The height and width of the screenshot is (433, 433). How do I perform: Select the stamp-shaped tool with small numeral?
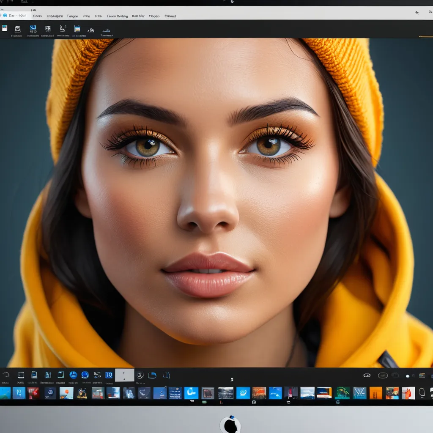63,29
